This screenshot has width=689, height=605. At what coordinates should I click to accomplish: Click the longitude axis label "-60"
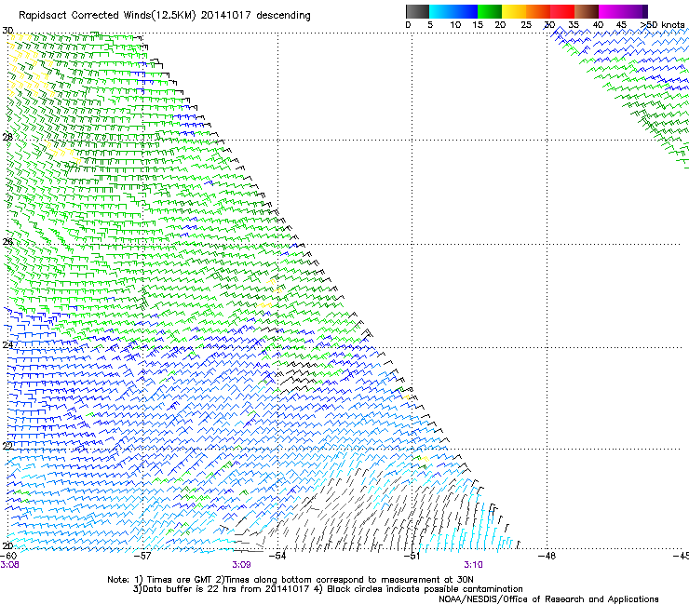[x=8, y=556]
